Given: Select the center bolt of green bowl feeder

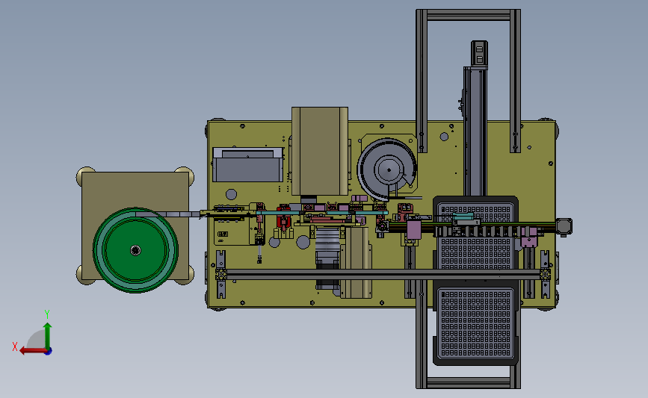Looking at the screenshot, I should point(135,250).
